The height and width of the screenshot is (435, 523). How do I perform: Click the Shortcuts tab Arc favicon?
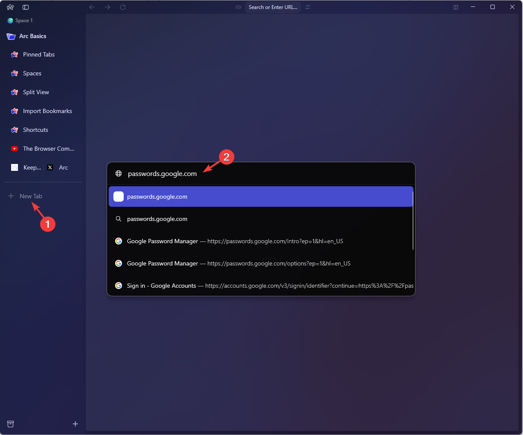coord(15,130)
